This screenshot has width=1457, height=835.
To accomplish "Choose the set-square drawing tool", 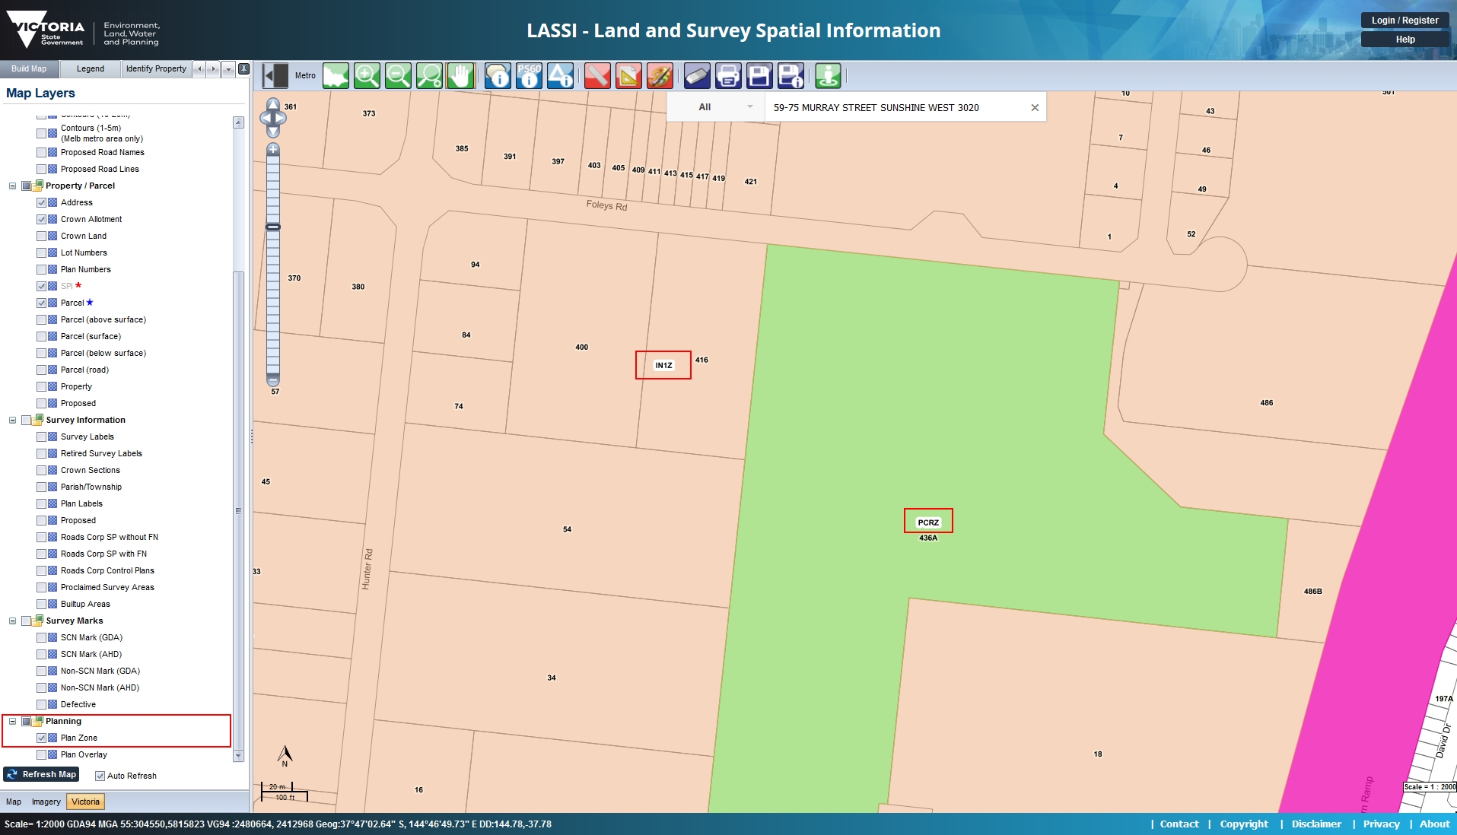I will [x=628, y=75].
